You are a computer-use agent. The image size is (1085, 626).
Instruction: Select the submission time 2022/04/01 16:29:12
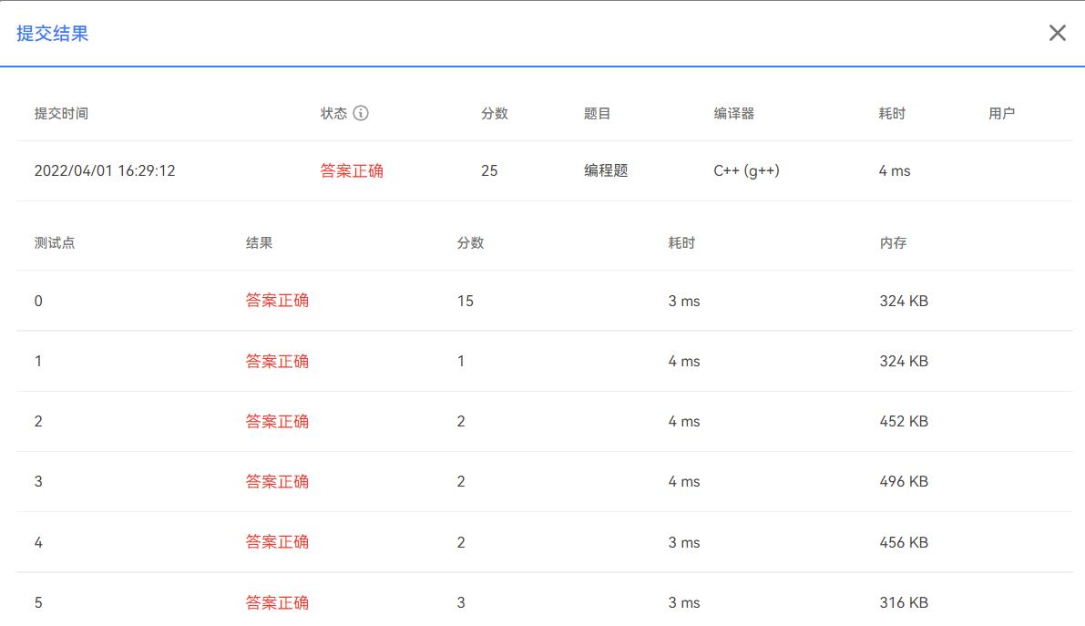(x=105, y=171)
